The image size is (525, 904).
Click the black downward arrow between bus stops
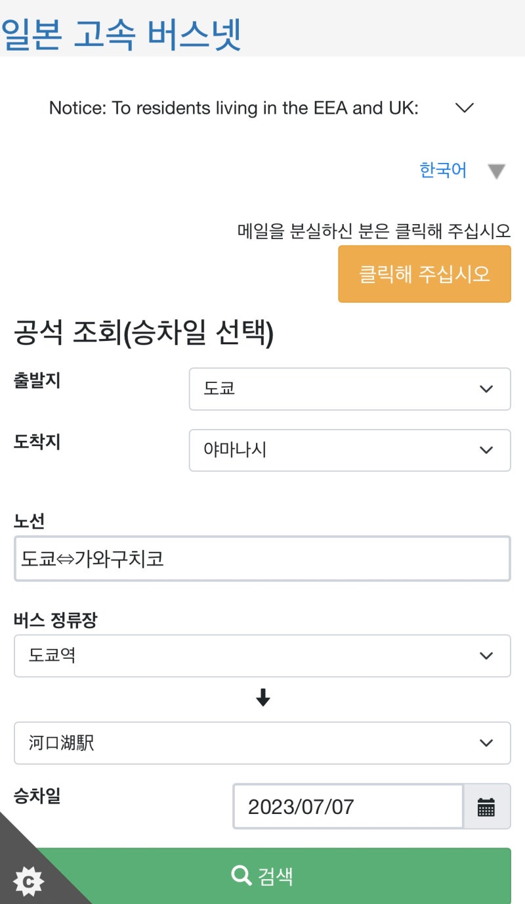(262, 698)
